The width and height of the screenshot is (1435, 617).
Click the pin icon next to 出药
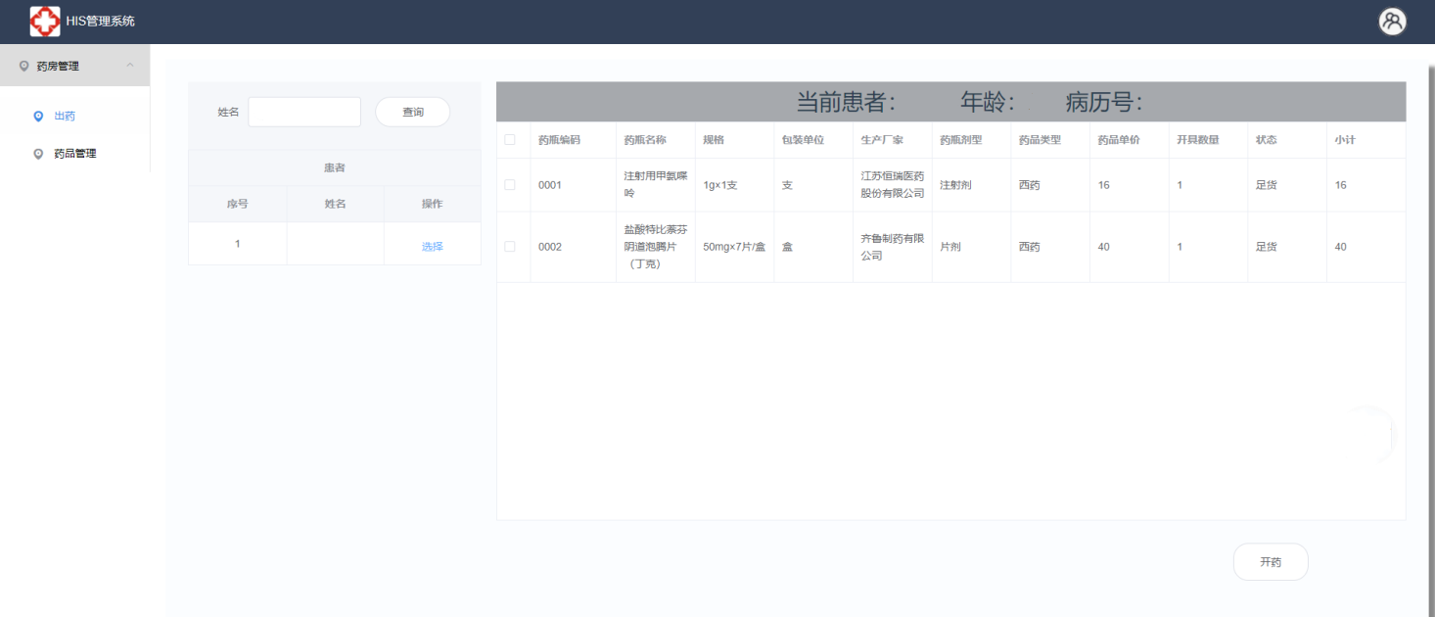(38, 116)
